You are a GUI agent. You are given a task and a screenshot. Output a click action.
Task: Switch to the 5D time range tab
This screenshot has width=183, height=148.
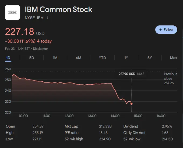click(x=31, y=58)
